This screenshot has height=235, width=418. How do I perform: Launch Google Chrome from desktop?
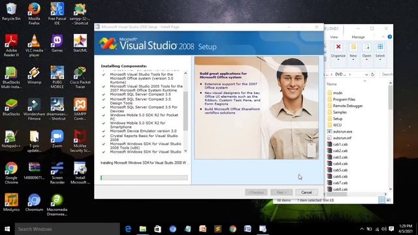point(11,172)
